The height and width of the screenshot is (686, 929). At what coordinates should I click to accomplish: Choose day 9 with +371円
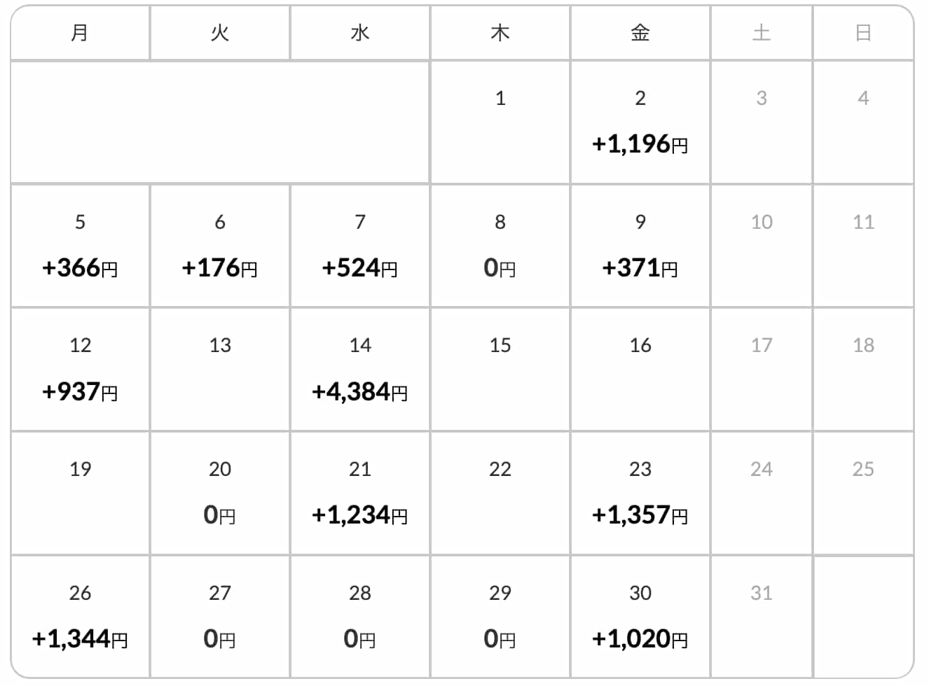pos(640,246)
